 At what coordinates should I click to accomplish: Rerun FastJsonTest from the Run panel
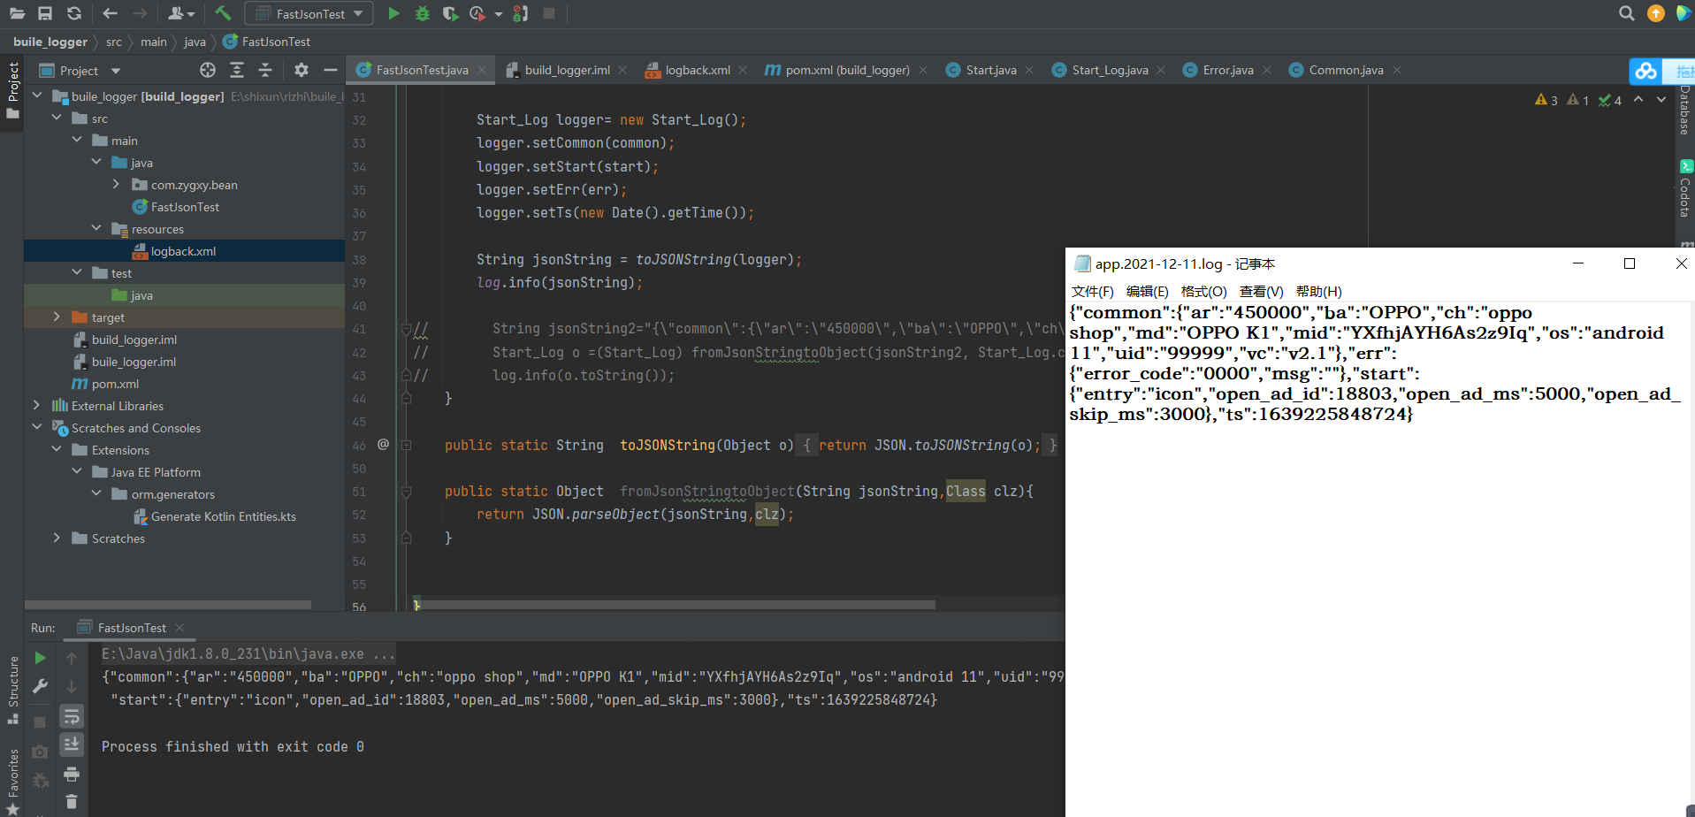(x=40, y=658)
